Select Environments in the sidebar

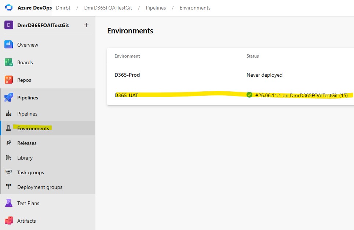pyautogui.click(x=33, y=128)
